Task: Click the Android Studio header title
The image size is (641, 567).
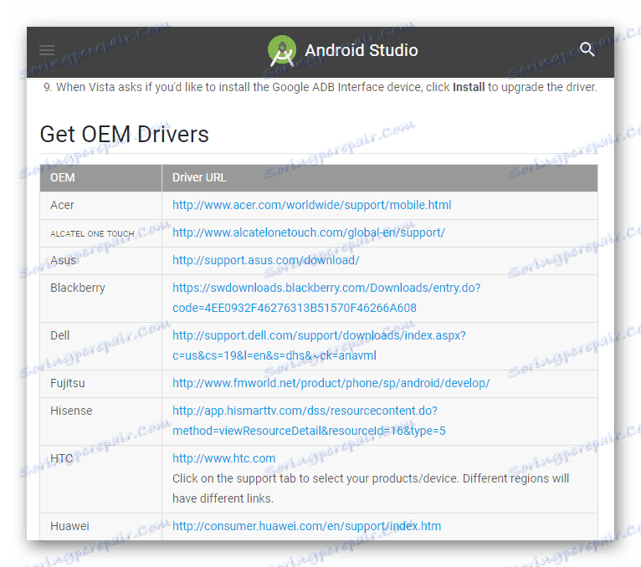Action: click(362, 50)
